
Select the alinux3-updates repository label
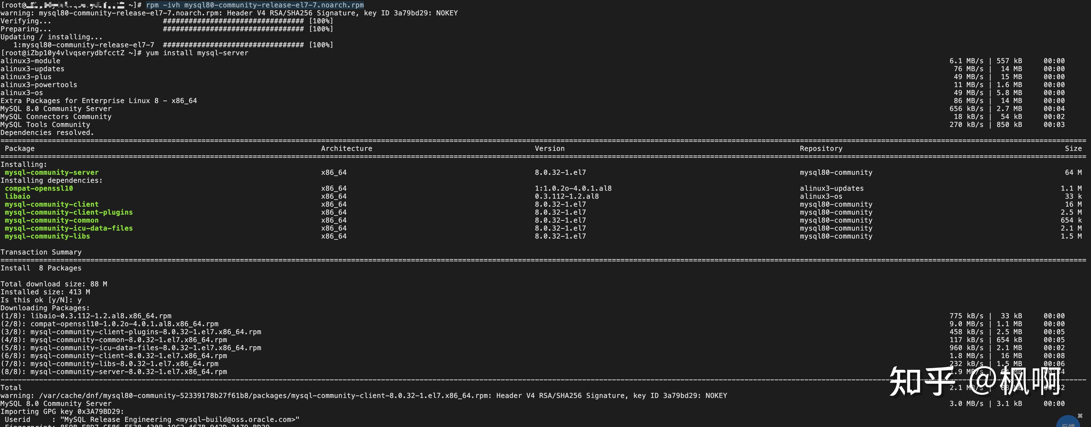[x=831, y=188]
